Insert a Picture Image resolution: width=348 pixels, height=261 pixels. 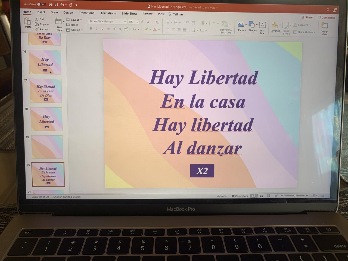242,27
